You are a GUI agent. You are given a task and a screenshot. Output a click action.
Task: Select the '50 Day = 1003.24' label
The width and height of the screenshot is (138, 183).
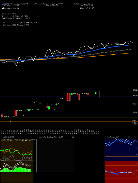(12, 8)
